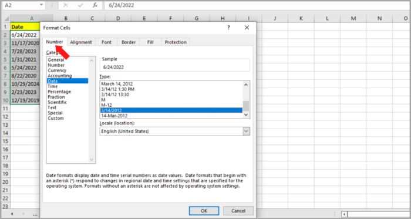Select Currency in the Category list
The width and height of the screenshot is (411, 219).
tap(57, 70)
